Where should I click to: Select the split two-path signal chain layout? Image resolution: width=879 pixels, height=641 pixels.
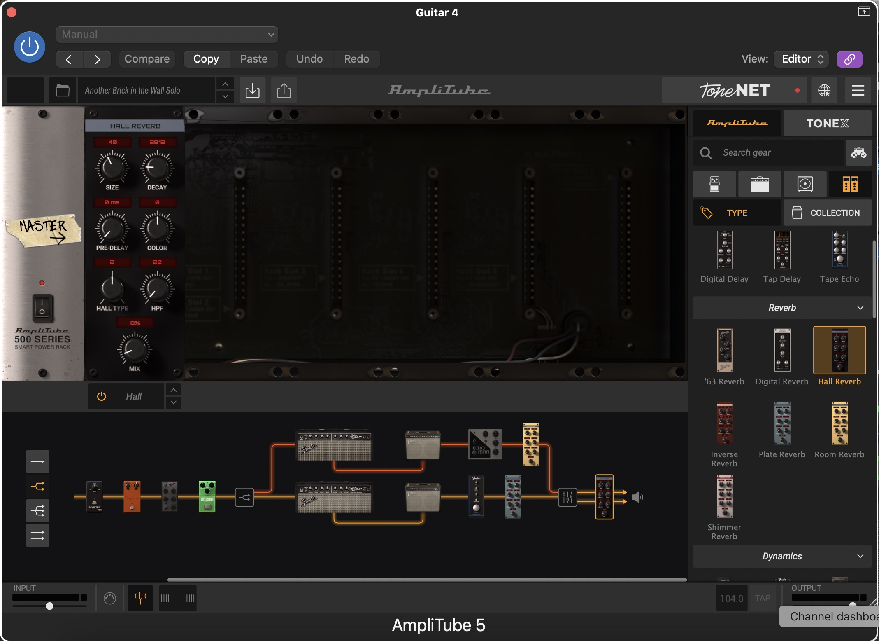[37, 487]
